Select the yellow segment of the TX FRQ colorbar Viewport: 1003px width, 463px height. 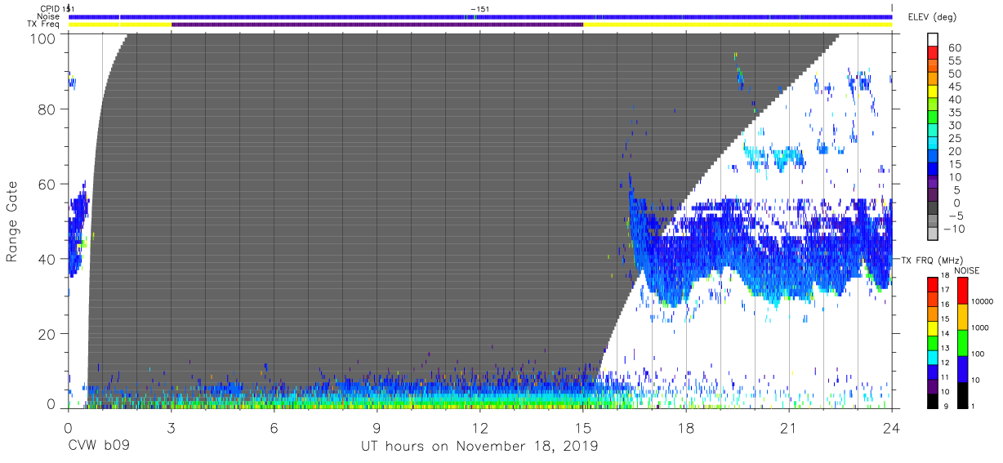coord(933,328)
